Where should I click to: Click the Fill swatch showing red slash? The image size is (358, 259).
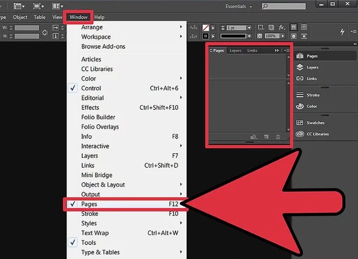[x=206, y=28]
